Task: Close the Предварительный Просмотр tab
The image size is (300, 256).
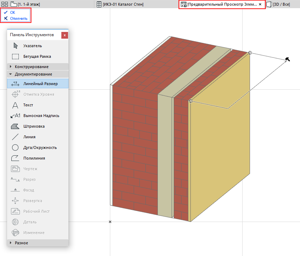Action: (260, 4)
